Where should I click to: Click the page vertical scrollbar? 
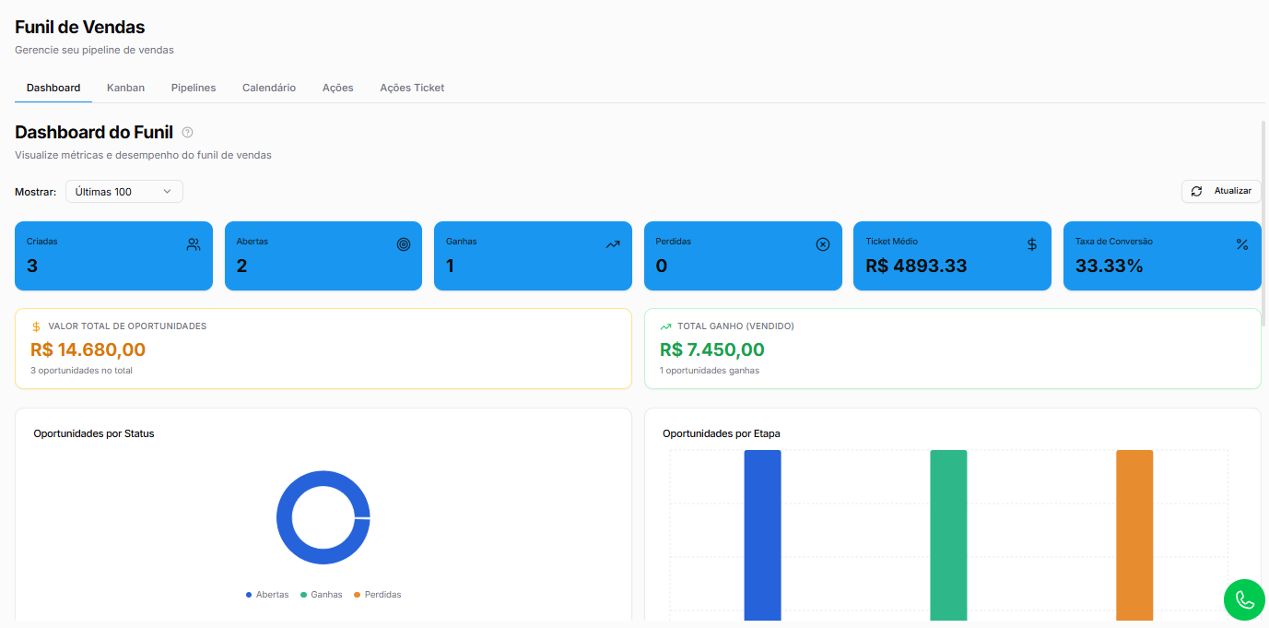1264,223
